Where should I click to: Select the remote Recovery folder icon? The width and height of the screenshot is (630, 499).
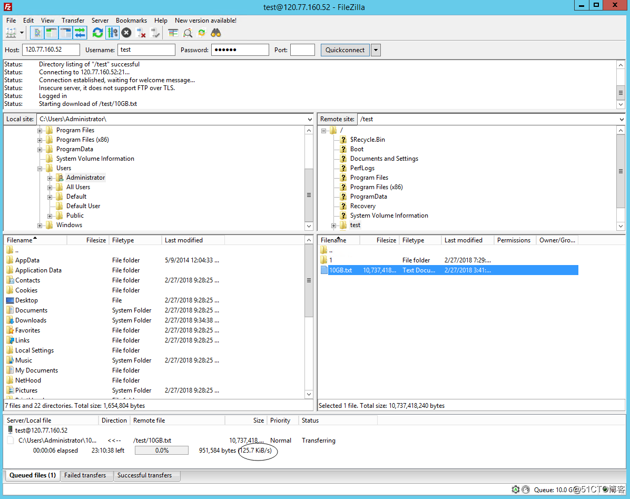[x=343, y=206]
